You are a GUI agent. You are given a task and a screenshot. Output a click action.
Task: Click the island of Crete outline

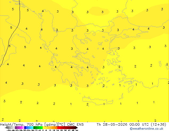tap(98, 101)
